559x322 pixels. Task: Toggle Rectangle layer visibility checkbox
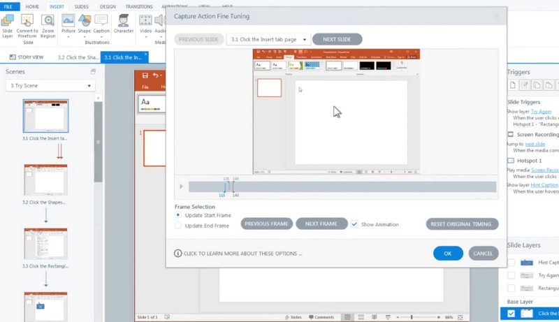511,288
